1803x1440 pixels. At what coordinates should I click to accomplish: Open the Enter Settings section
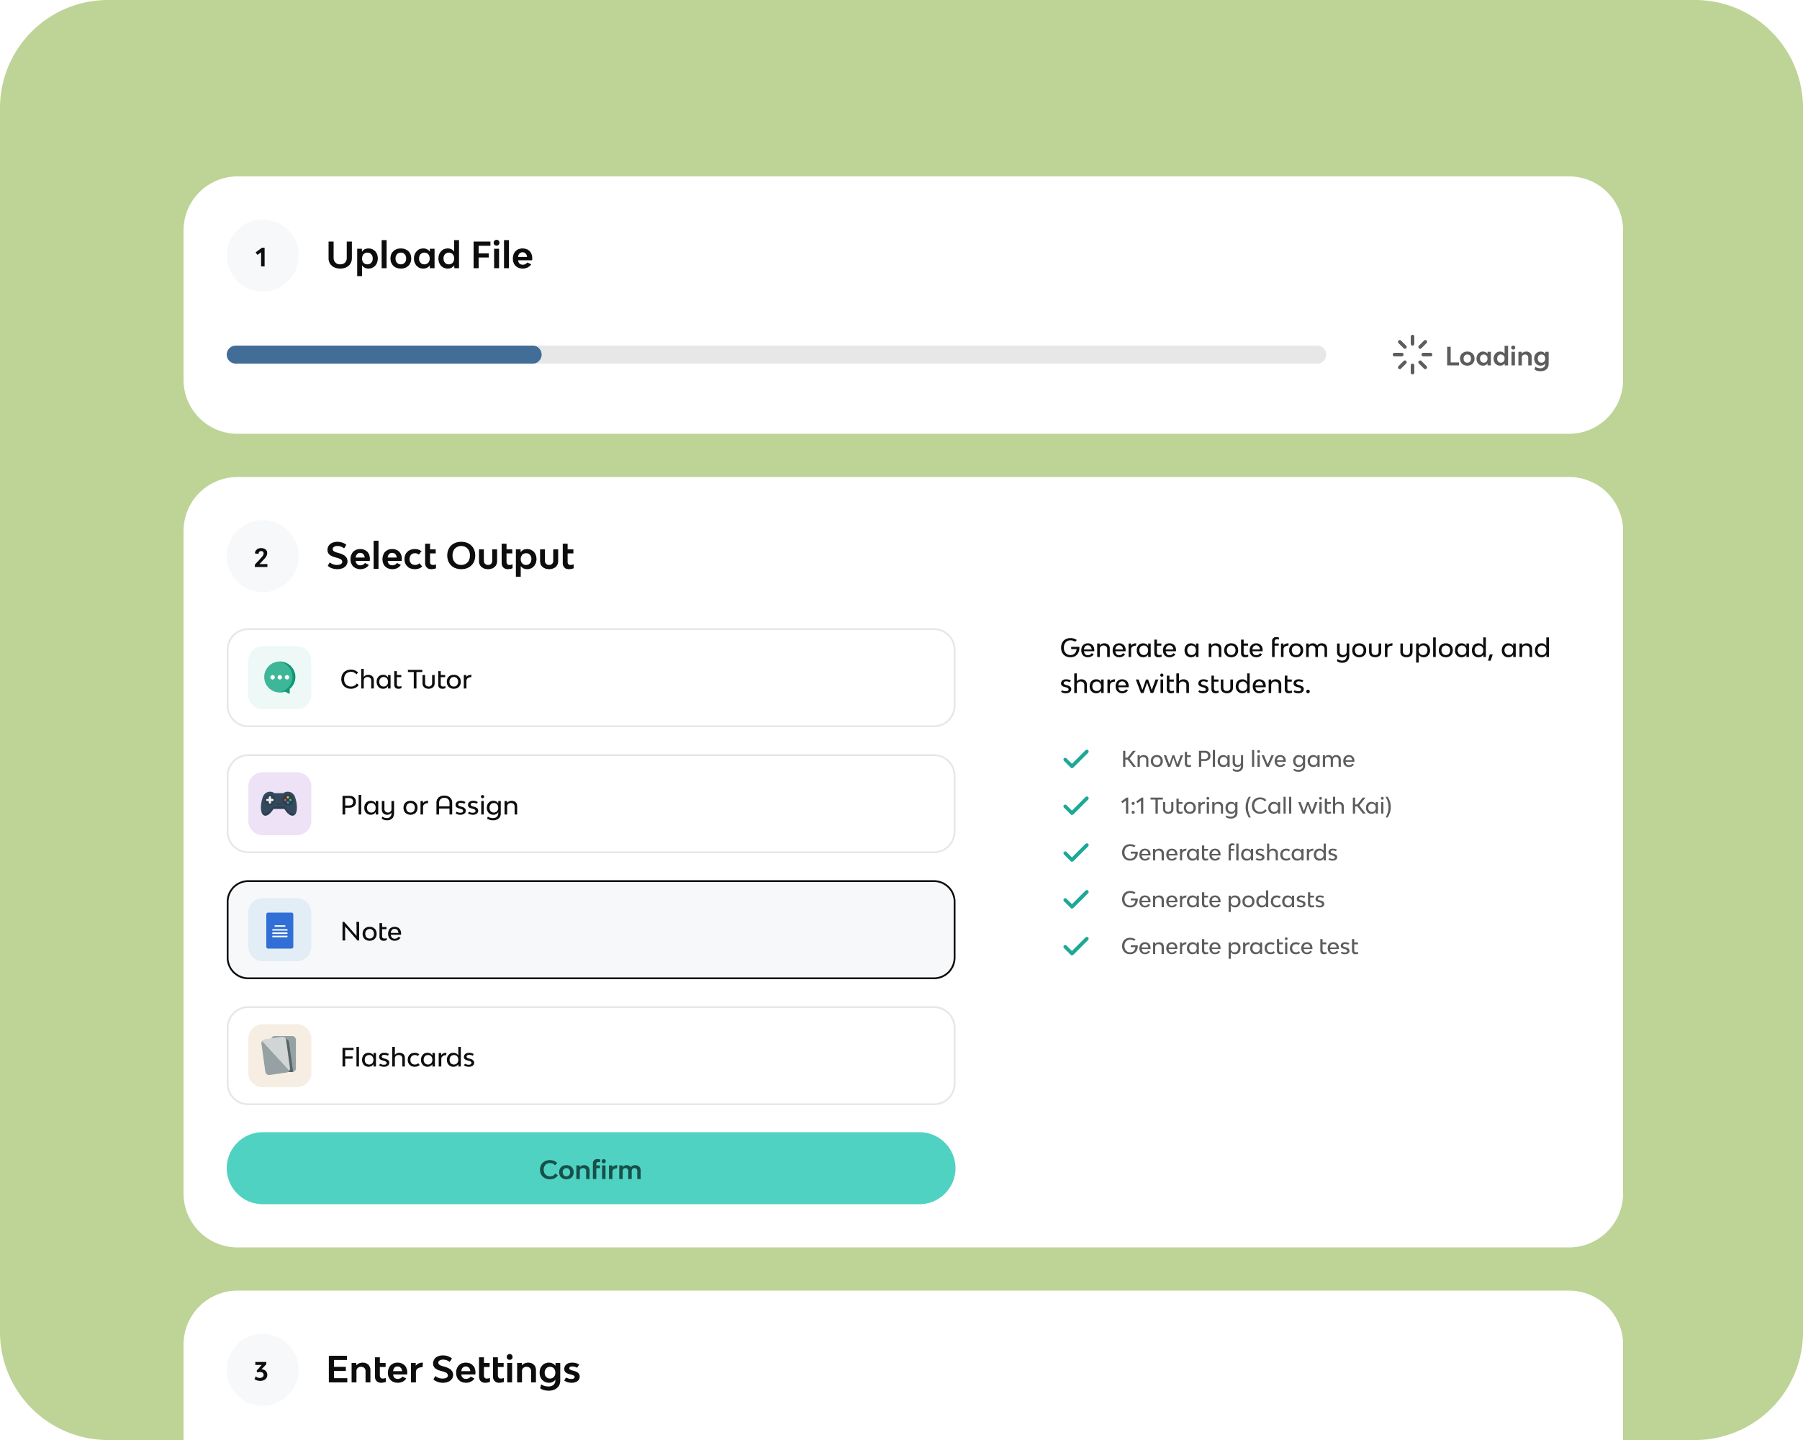coord(453,1369)
